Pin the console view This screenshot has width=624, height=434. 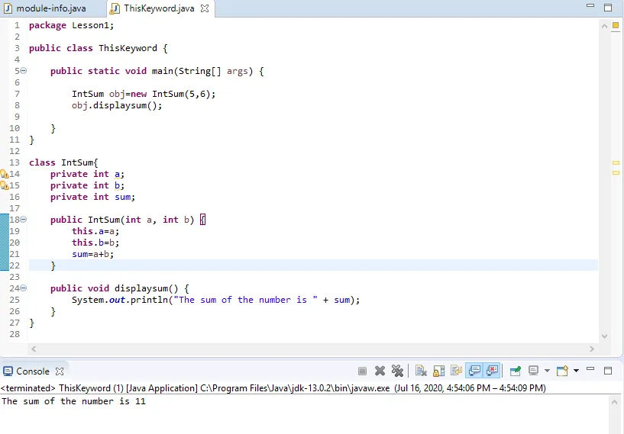pos(516,371)
